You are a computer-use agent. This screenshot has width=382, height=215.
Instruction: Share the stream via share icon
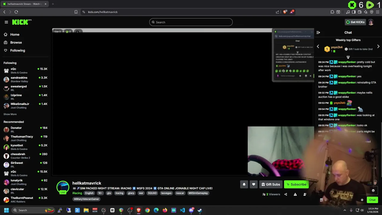pyautogui.click(x=286, y=194)
